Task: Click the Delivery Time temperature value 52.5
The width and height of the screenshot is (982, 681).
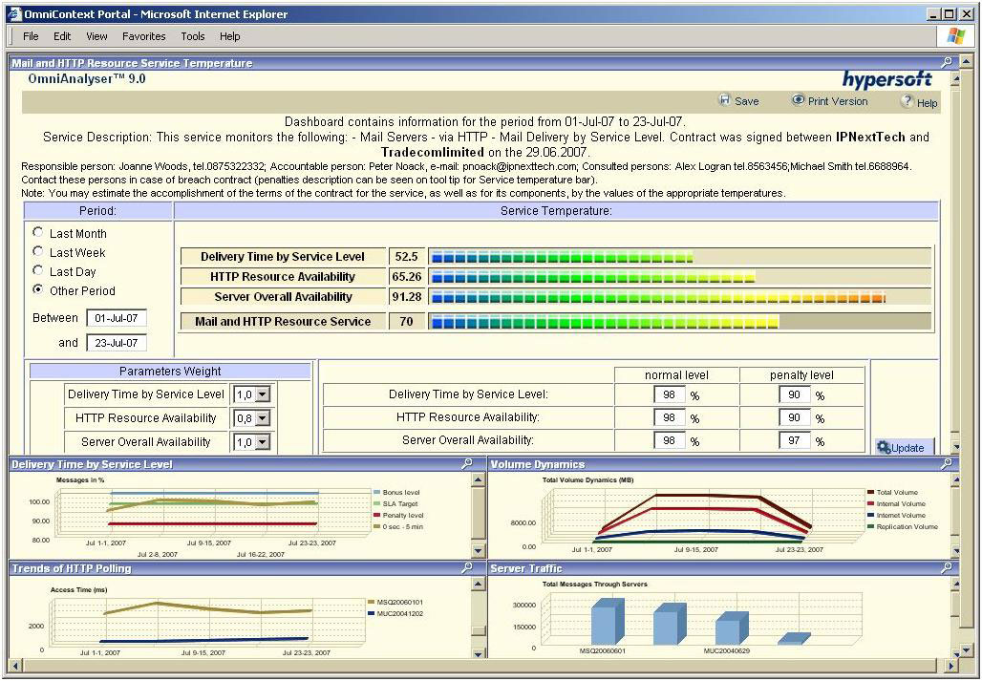Action: (406, 257)
